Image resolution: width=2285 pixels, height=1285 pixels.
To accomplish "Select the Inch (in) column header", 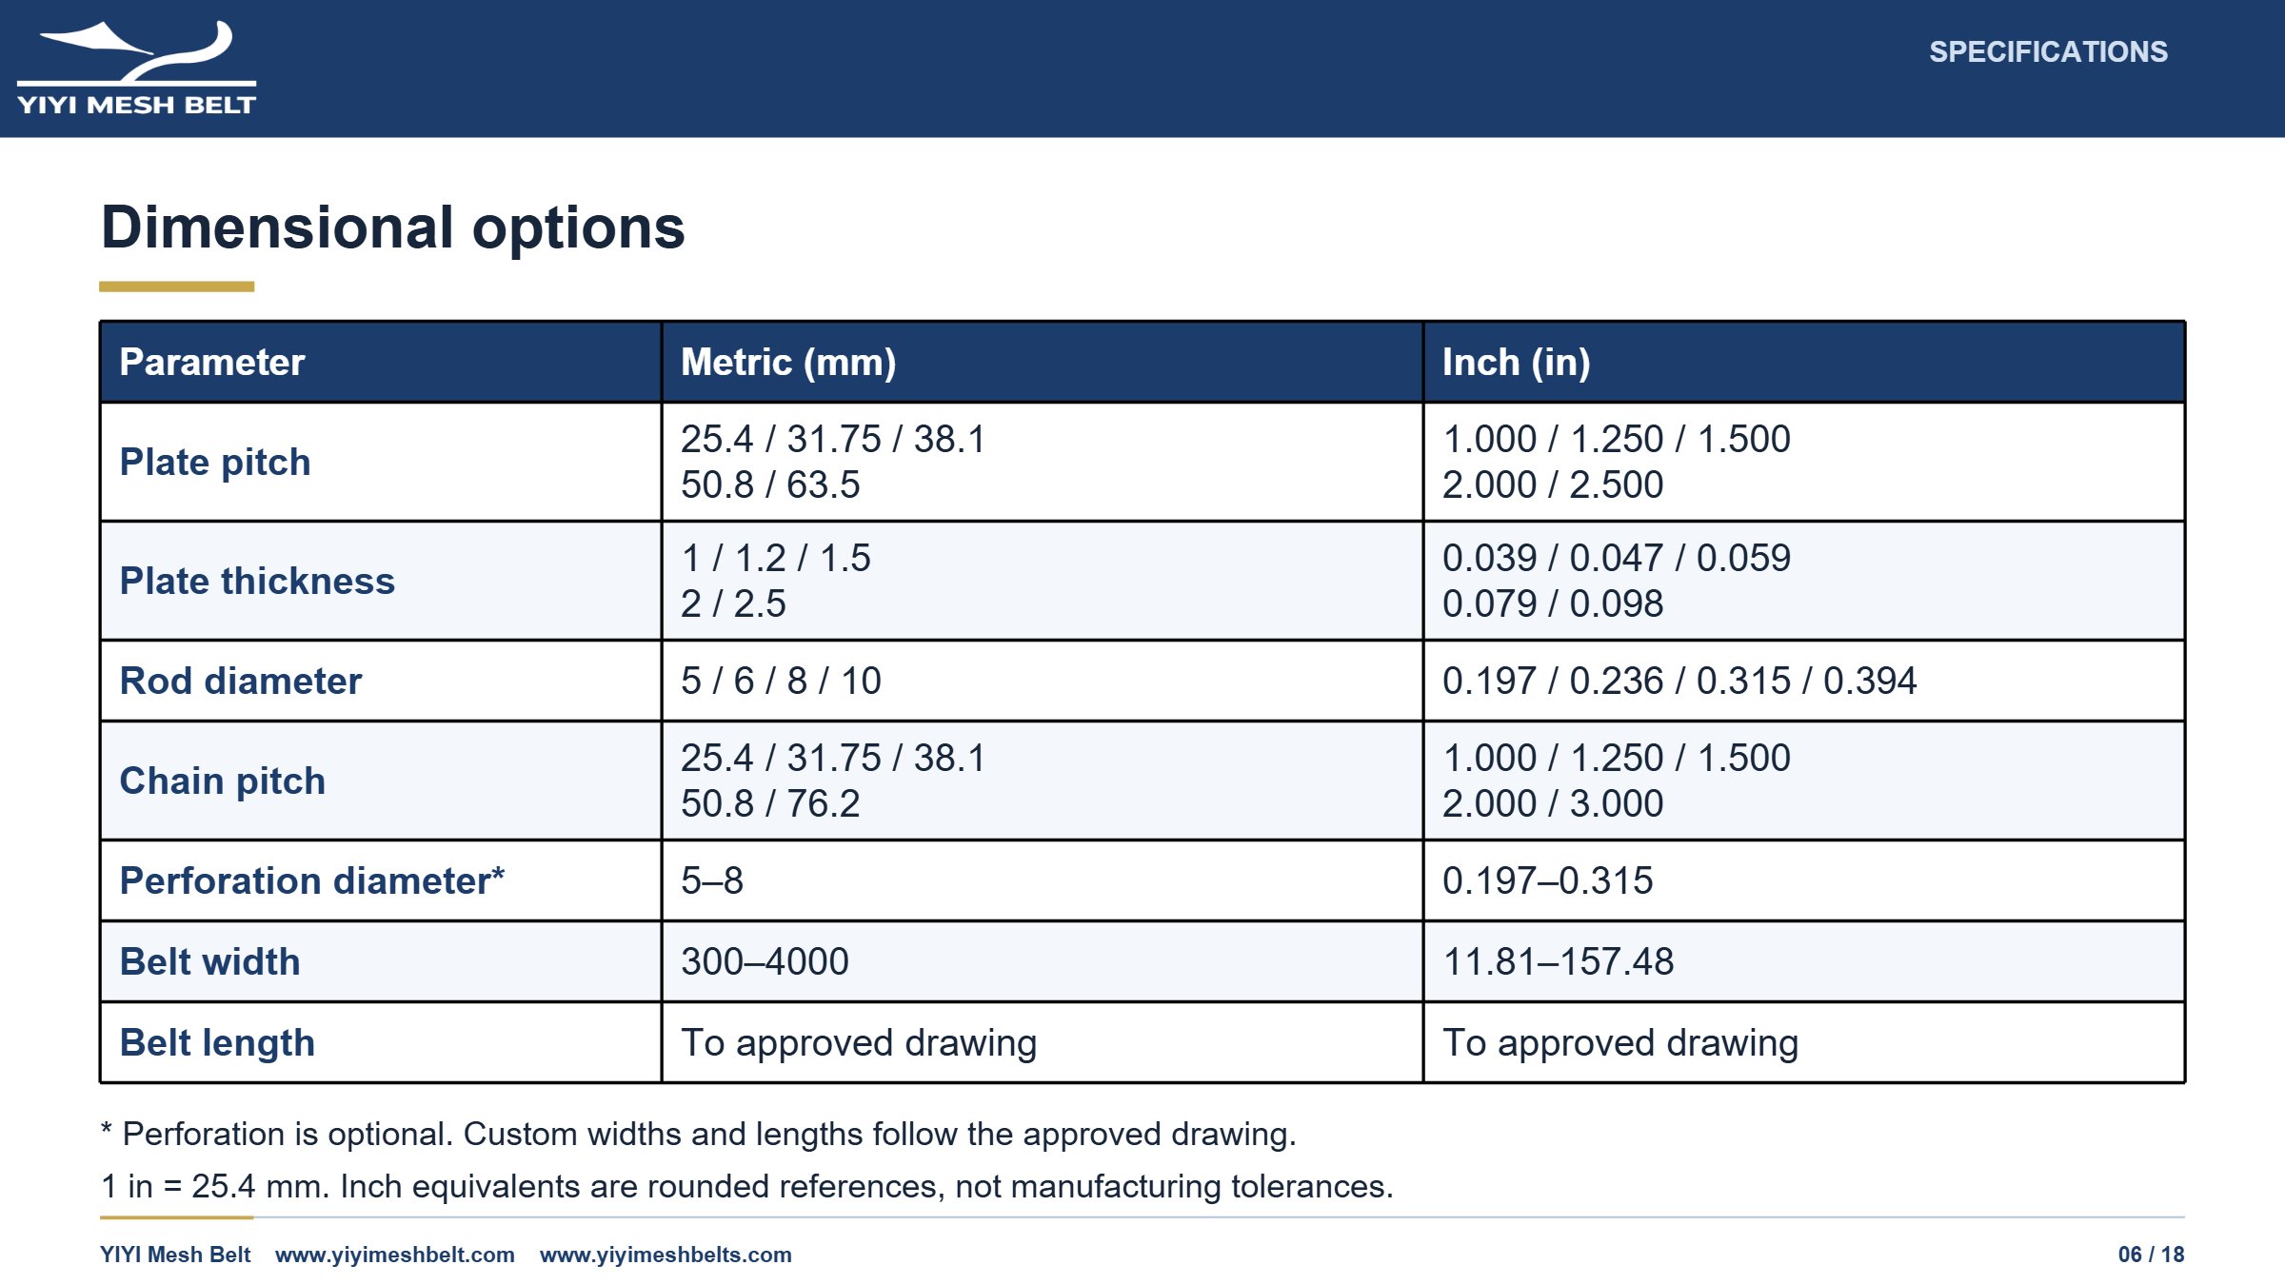I will 1517,362.
